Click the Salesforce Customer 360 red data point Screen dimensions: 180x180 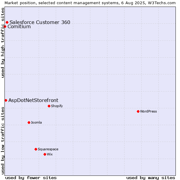tap(7, 22)
